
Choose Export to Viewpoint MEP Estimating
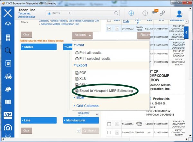104,91
